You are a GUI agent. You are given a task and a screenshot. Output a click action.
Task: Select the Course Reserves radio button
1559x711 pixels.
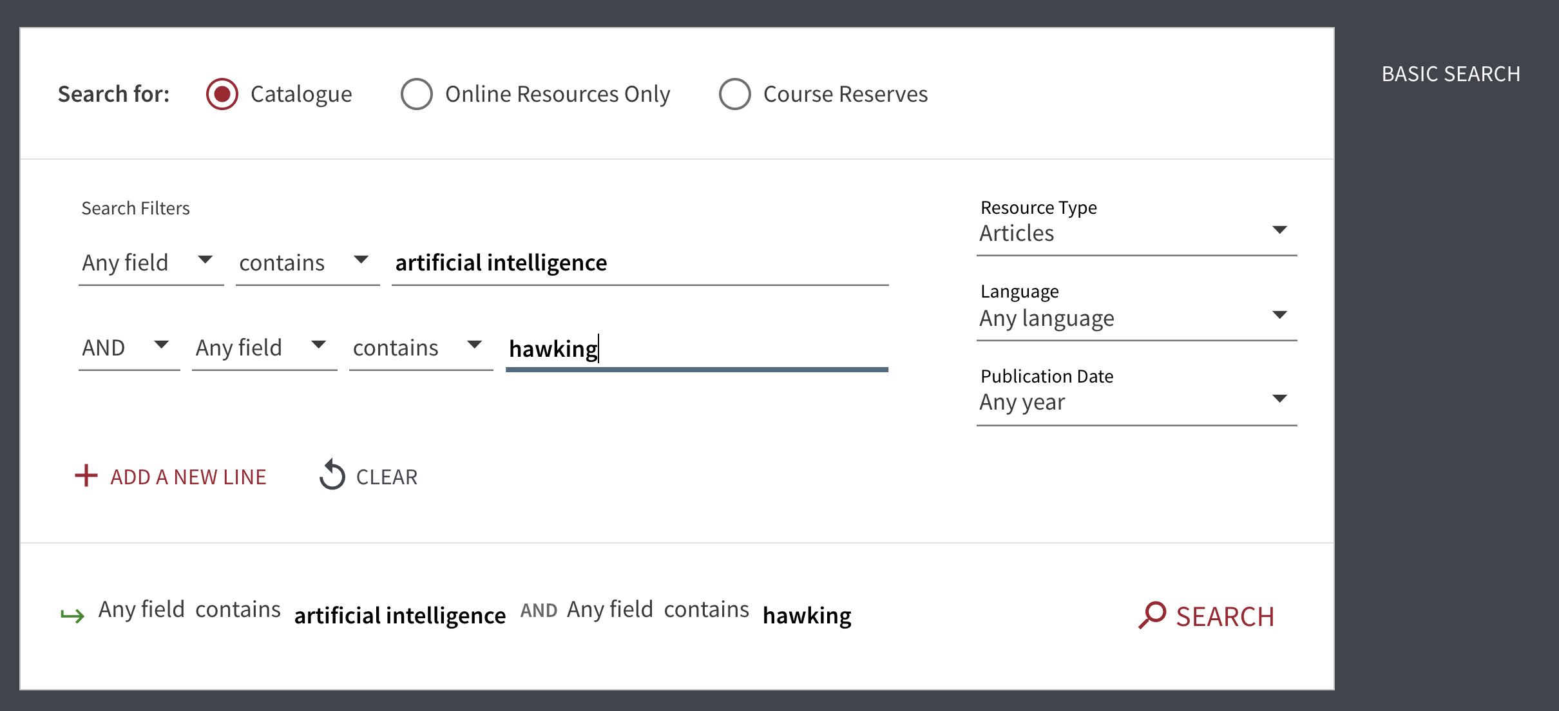pos(734,95)
